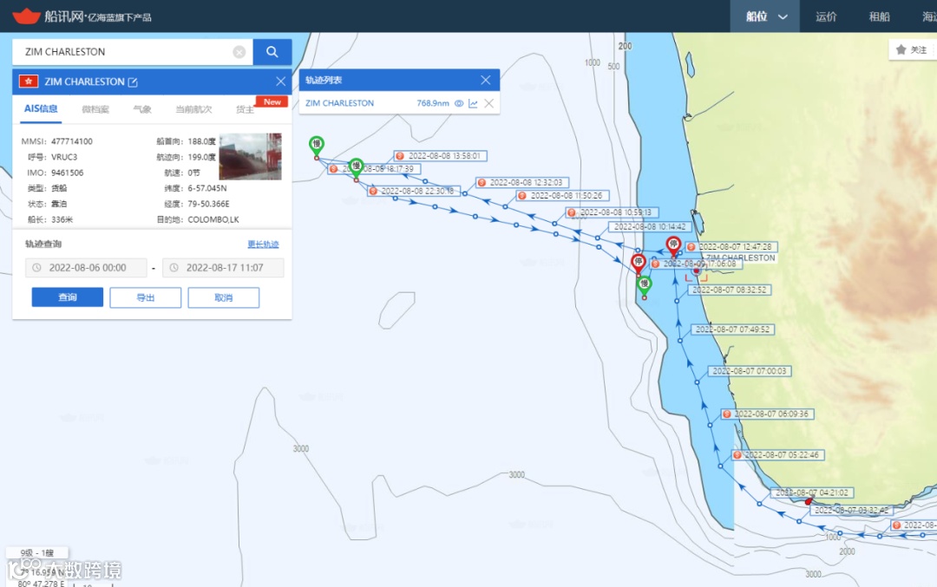Click the track point label 2022-08-08 10:14:42
The width and height of the screenshot is (937, 587).
pyautogui.click(x=650, y=226)
